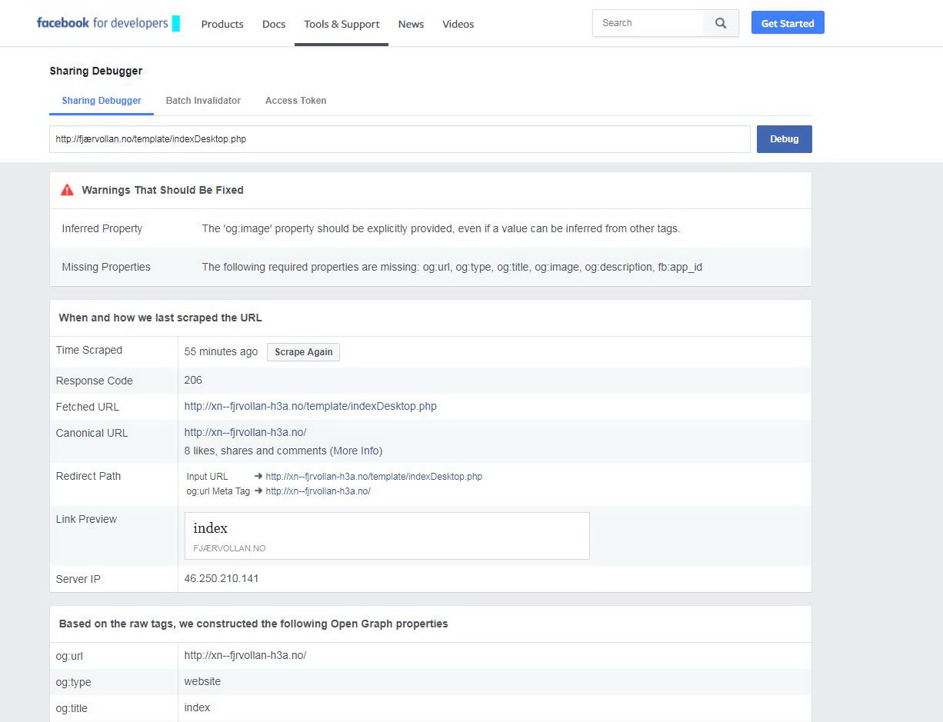Click the search magnifier icon
This screenshot has height=722, width=943.
(x=721, y=23)
